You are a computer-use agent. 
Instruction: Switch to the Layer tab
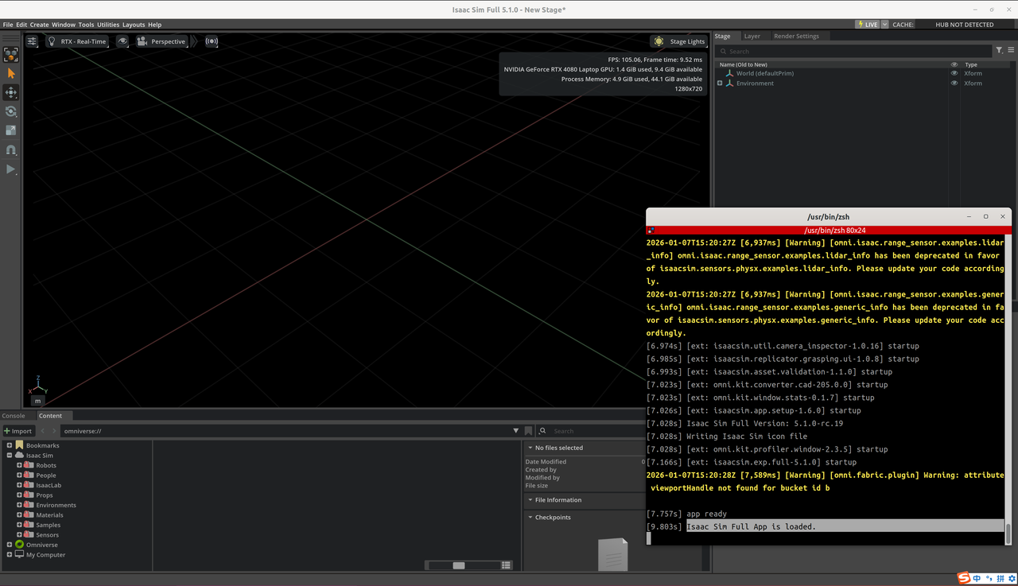[752, 36]
